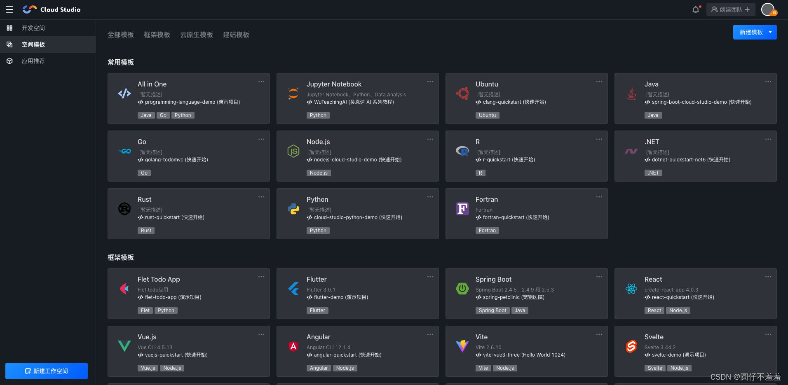Open the more options menu on React card
The height and width of the screenshot is (385, 788).
(x=768, y=277)
